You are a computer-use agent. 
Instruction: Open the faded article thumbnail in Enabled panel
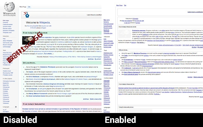pos(125,34)
